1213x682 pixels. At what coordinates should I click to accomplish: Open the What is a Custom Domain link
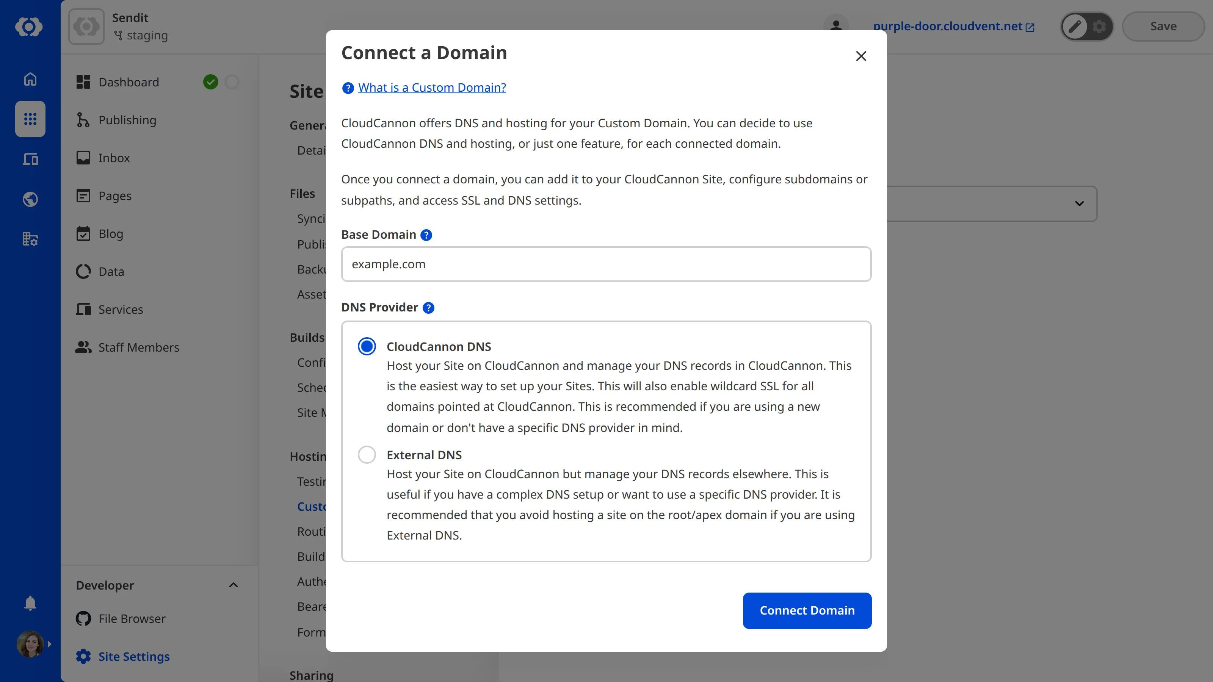coord(431,88)
